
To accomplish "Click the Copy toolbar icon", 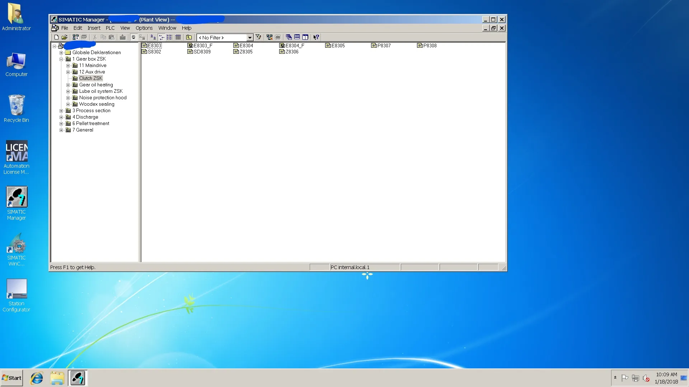I will coord(103,37).
